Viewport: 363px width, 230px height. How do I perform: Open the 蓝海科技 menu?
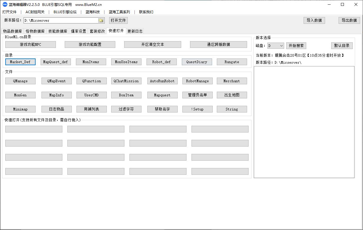[93, 12]
